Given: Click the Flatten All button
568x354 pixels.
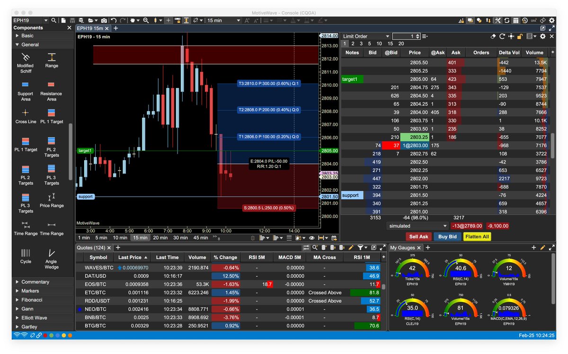Looking at the screenshot, I should (x=477, y=236).
